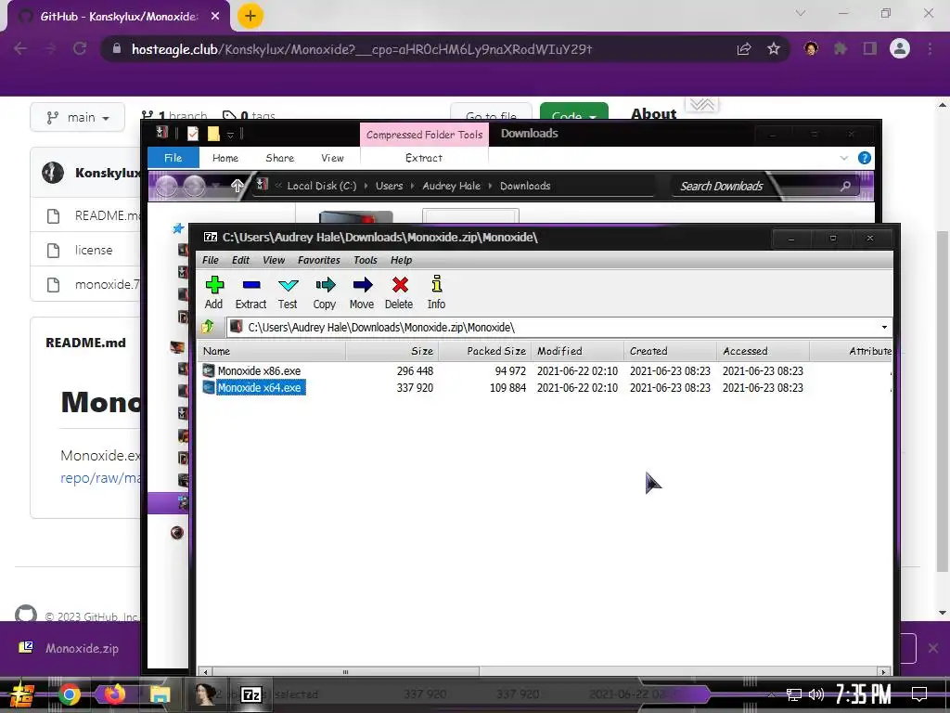The width and height of the screenshot is (950, 713).
Task: Open the Extract tab under Compressed Folder Tools
Action: click(424, 158)
